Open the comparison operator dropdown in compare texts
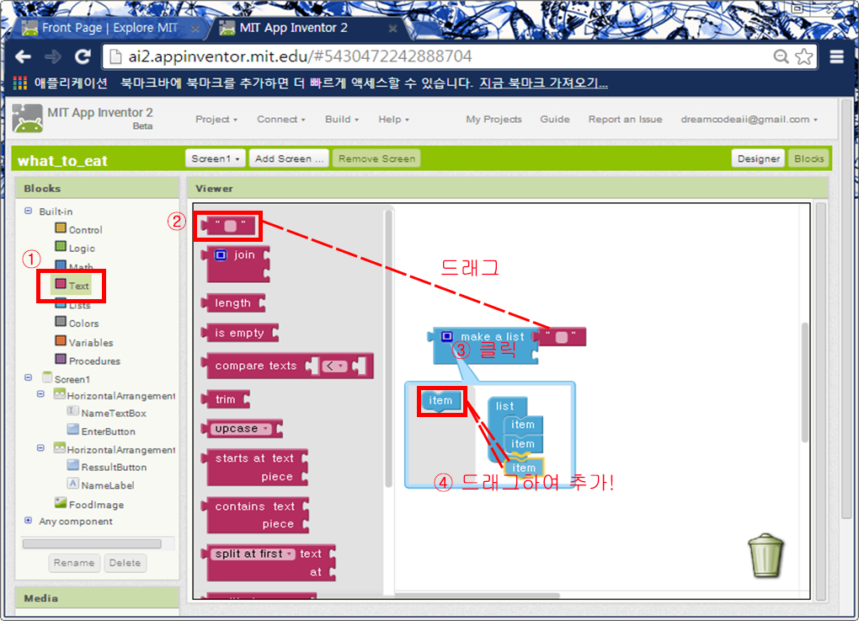This screenshot has width=859, height=621. tap(334, 366)
